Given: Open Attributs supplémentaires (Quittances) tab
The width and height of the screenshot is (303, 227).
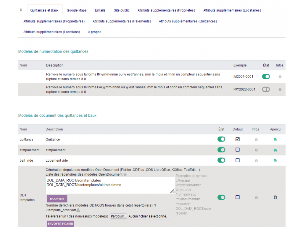Looking at the screenshot, I should click(x=188, y=21).
